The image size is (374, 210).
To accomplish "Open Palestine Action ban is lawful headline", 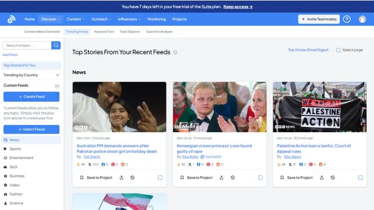I will click(x=314, y=148).
